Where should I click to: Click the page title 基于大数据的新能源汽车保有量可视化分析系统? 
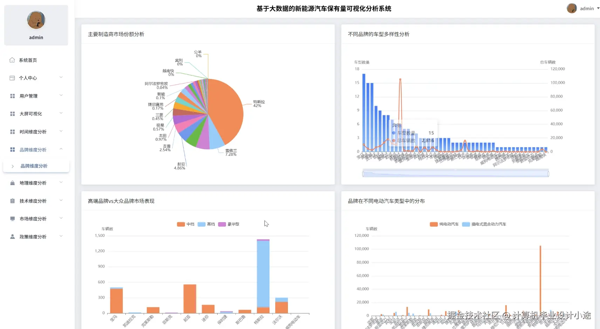(324, 9)
